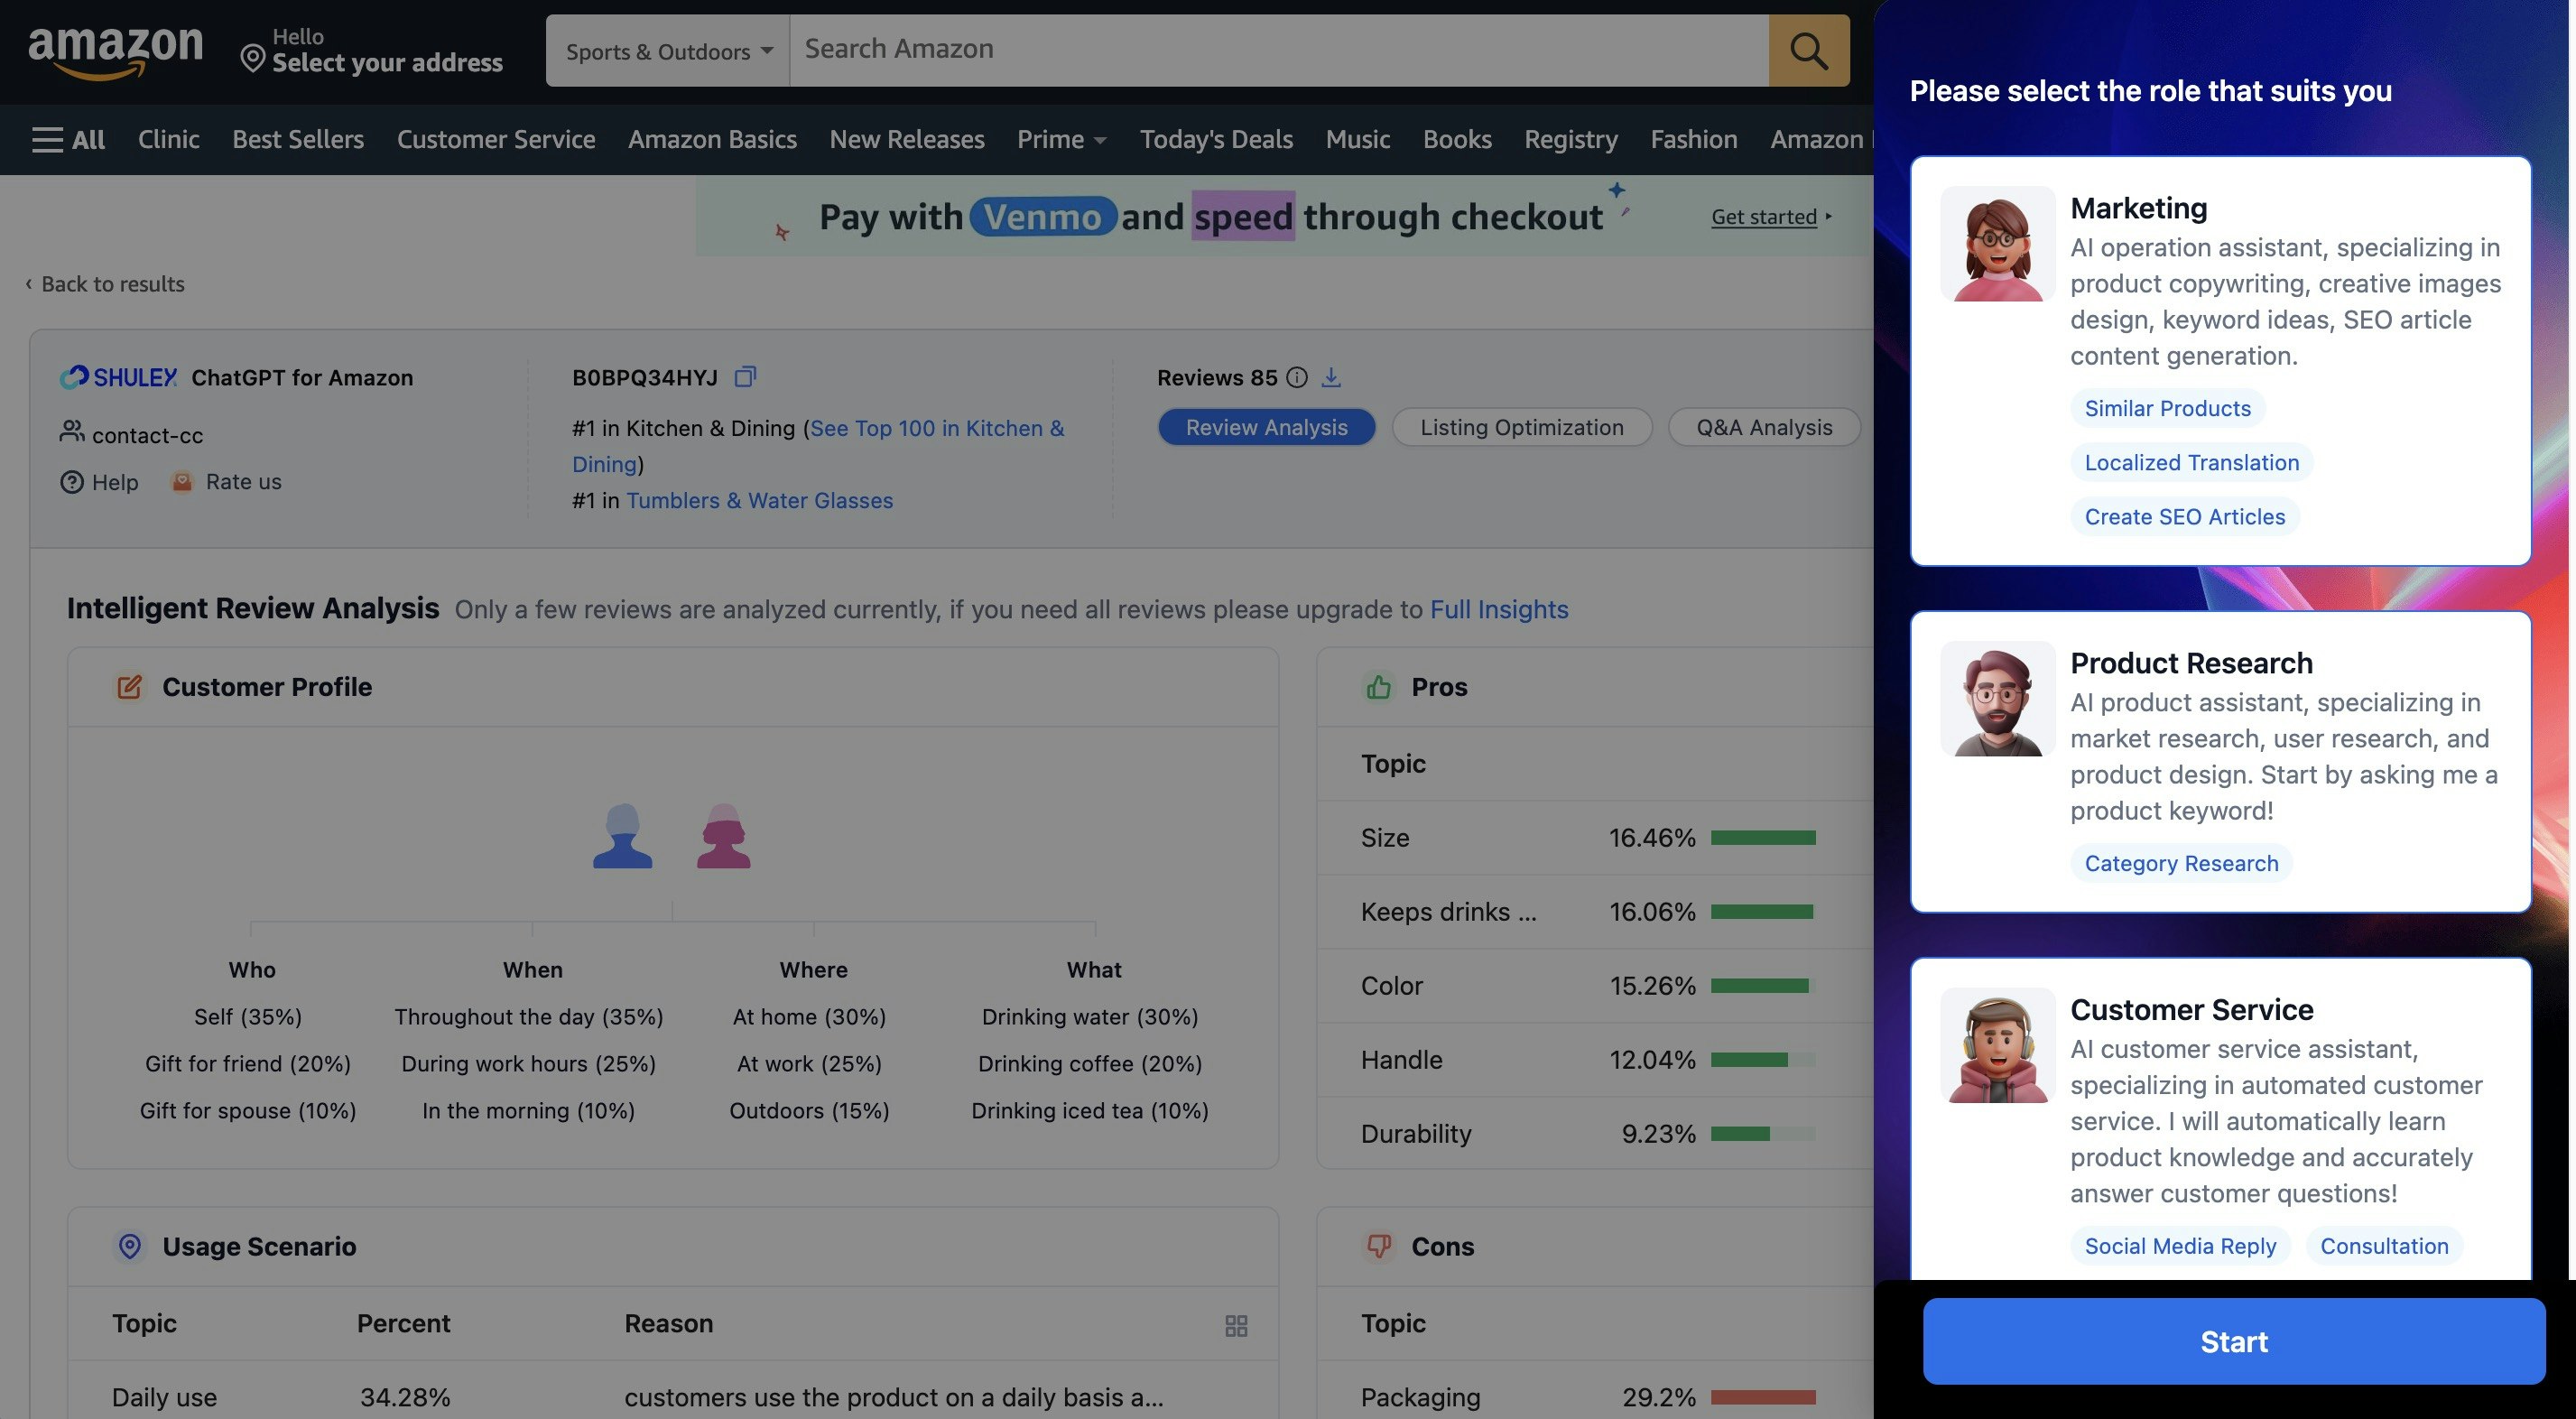Click the Customer Profile edit icon

(129, 687)
